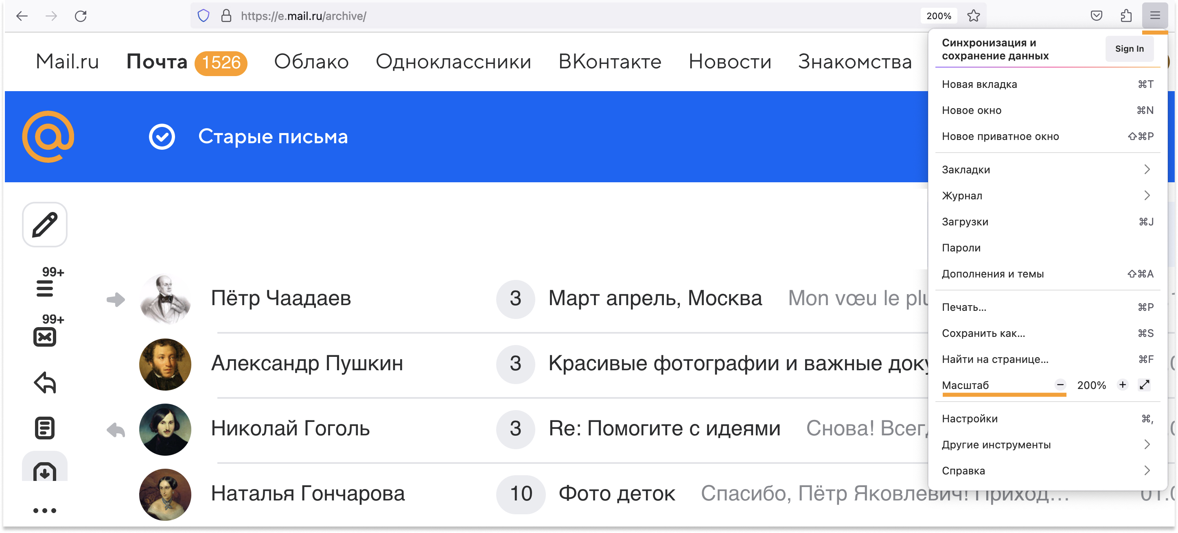Compose a new letter with pencil icon
Screen dimensions: 1178x533
[x=45, y=225]
